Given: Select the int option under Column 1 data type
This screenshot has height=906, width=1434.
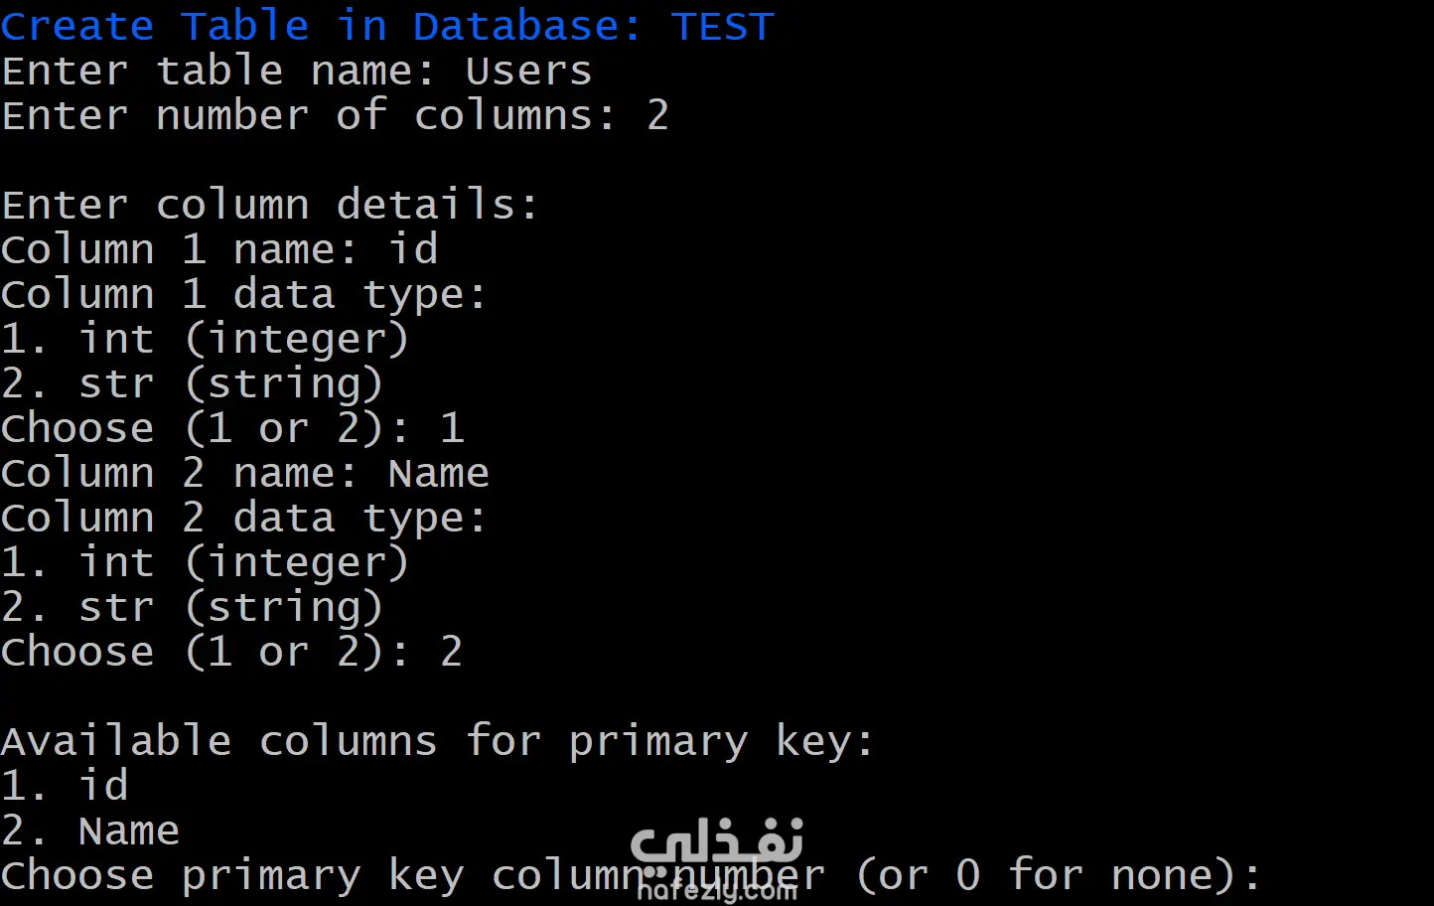Looking at the screenshot, I should click(205, 340).
